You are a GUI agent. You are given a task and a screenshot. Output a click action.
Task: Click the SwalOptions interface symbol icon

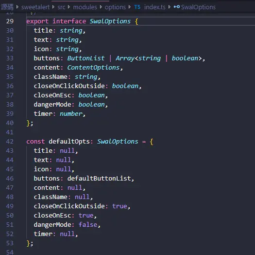tap(177, 7)
